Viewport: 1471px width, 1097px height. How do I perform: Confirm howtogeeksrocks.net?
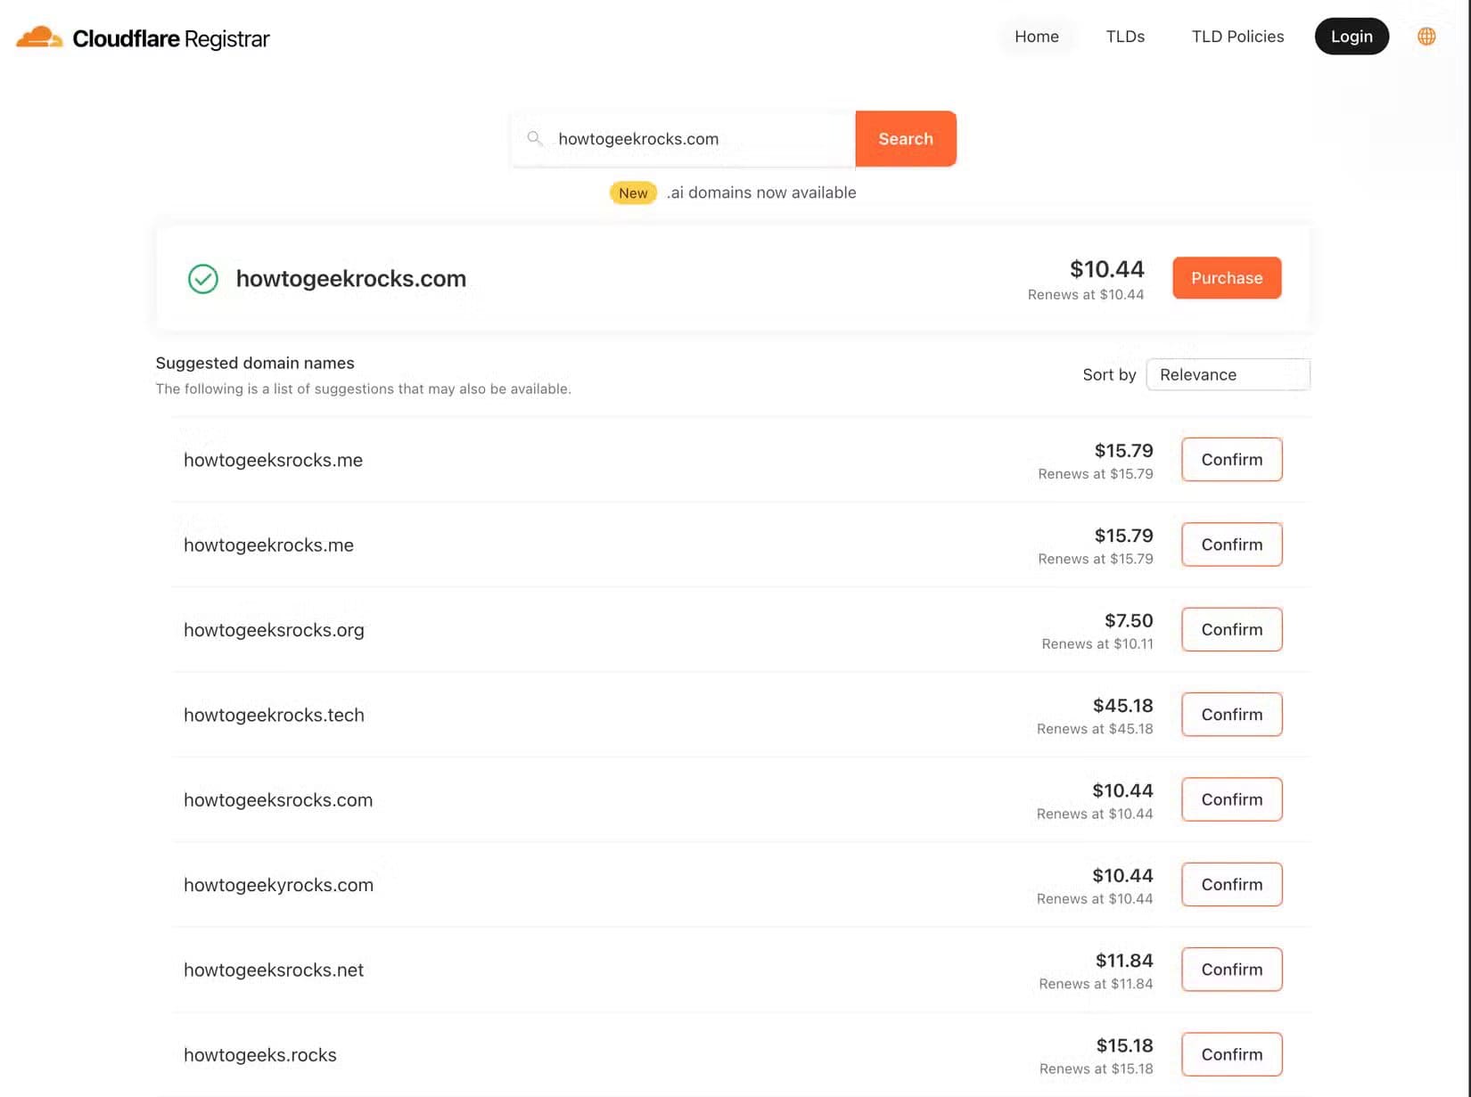(1231, 970)
